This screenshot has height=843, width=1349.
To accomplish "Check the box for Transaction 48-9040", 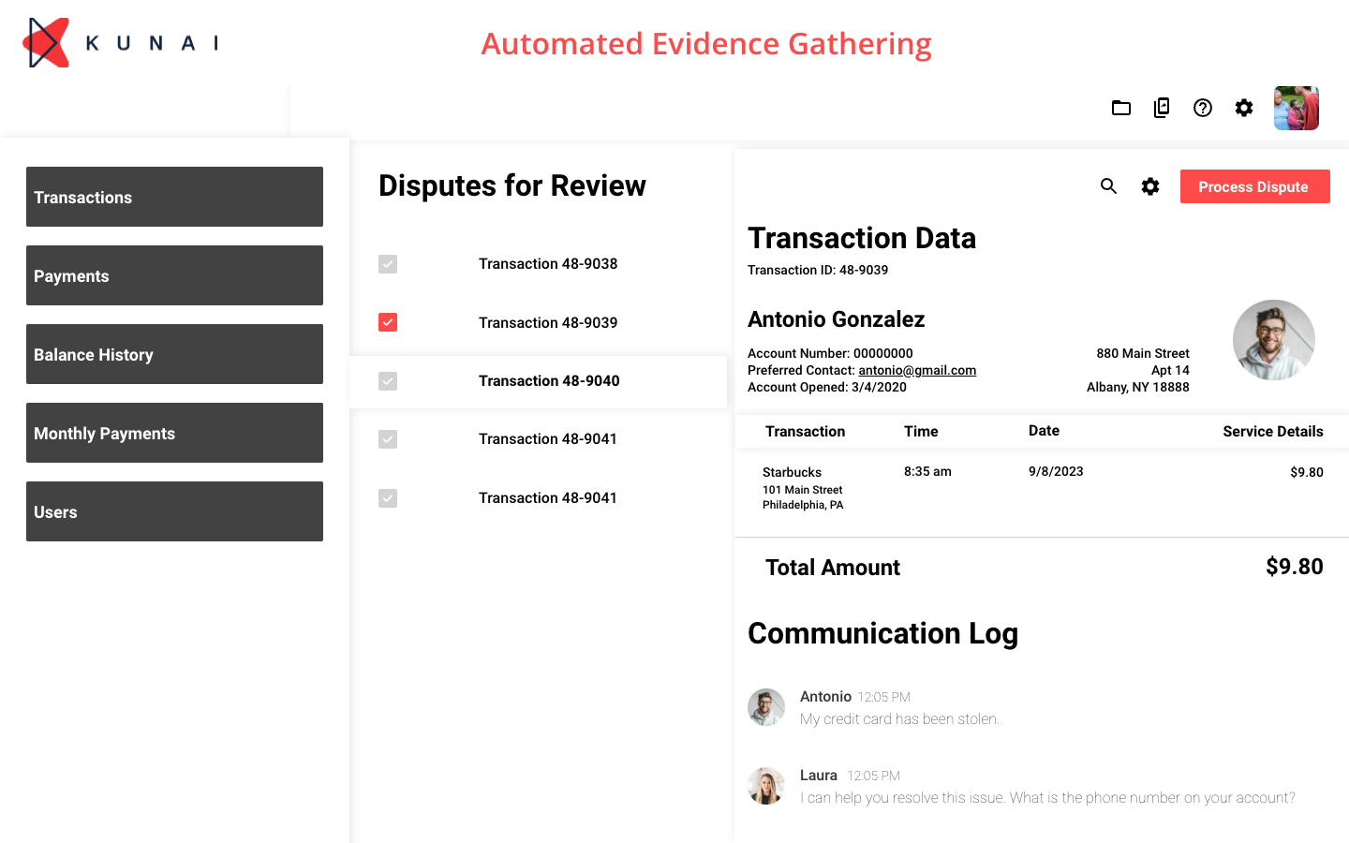I will (387, 381).
